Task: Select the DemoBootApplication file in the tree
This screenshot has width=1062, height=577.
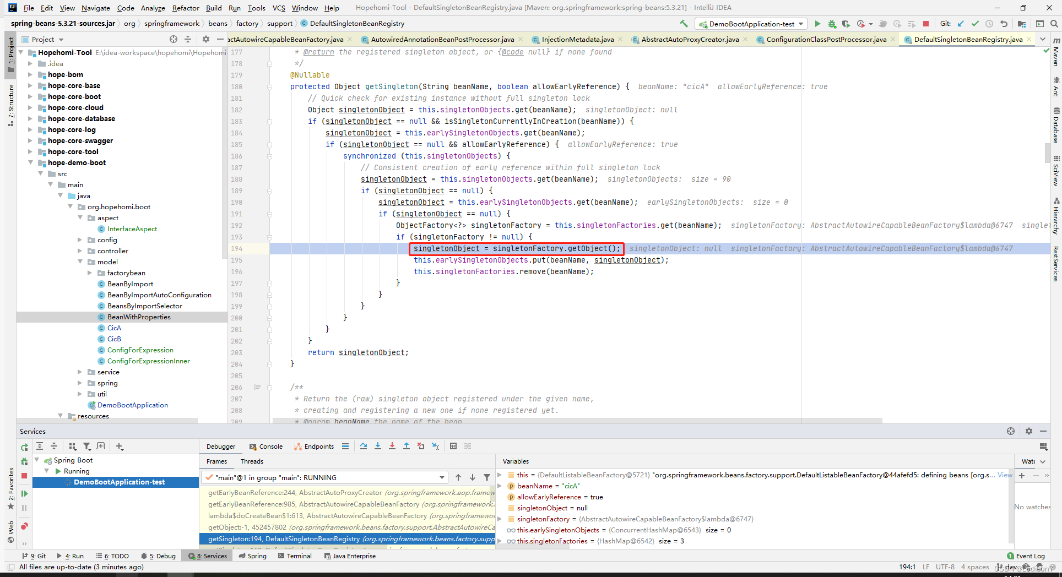Action: 133,405
